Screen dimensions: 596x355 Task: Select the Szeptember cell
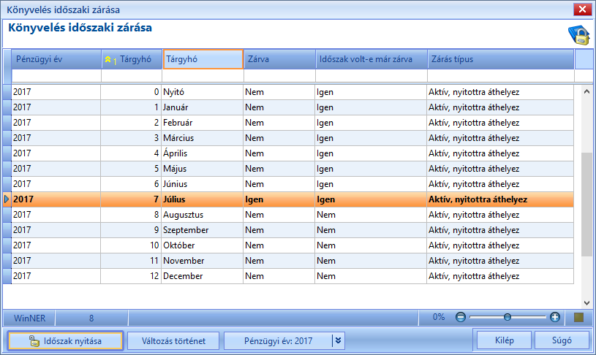[x=203, y=230]
